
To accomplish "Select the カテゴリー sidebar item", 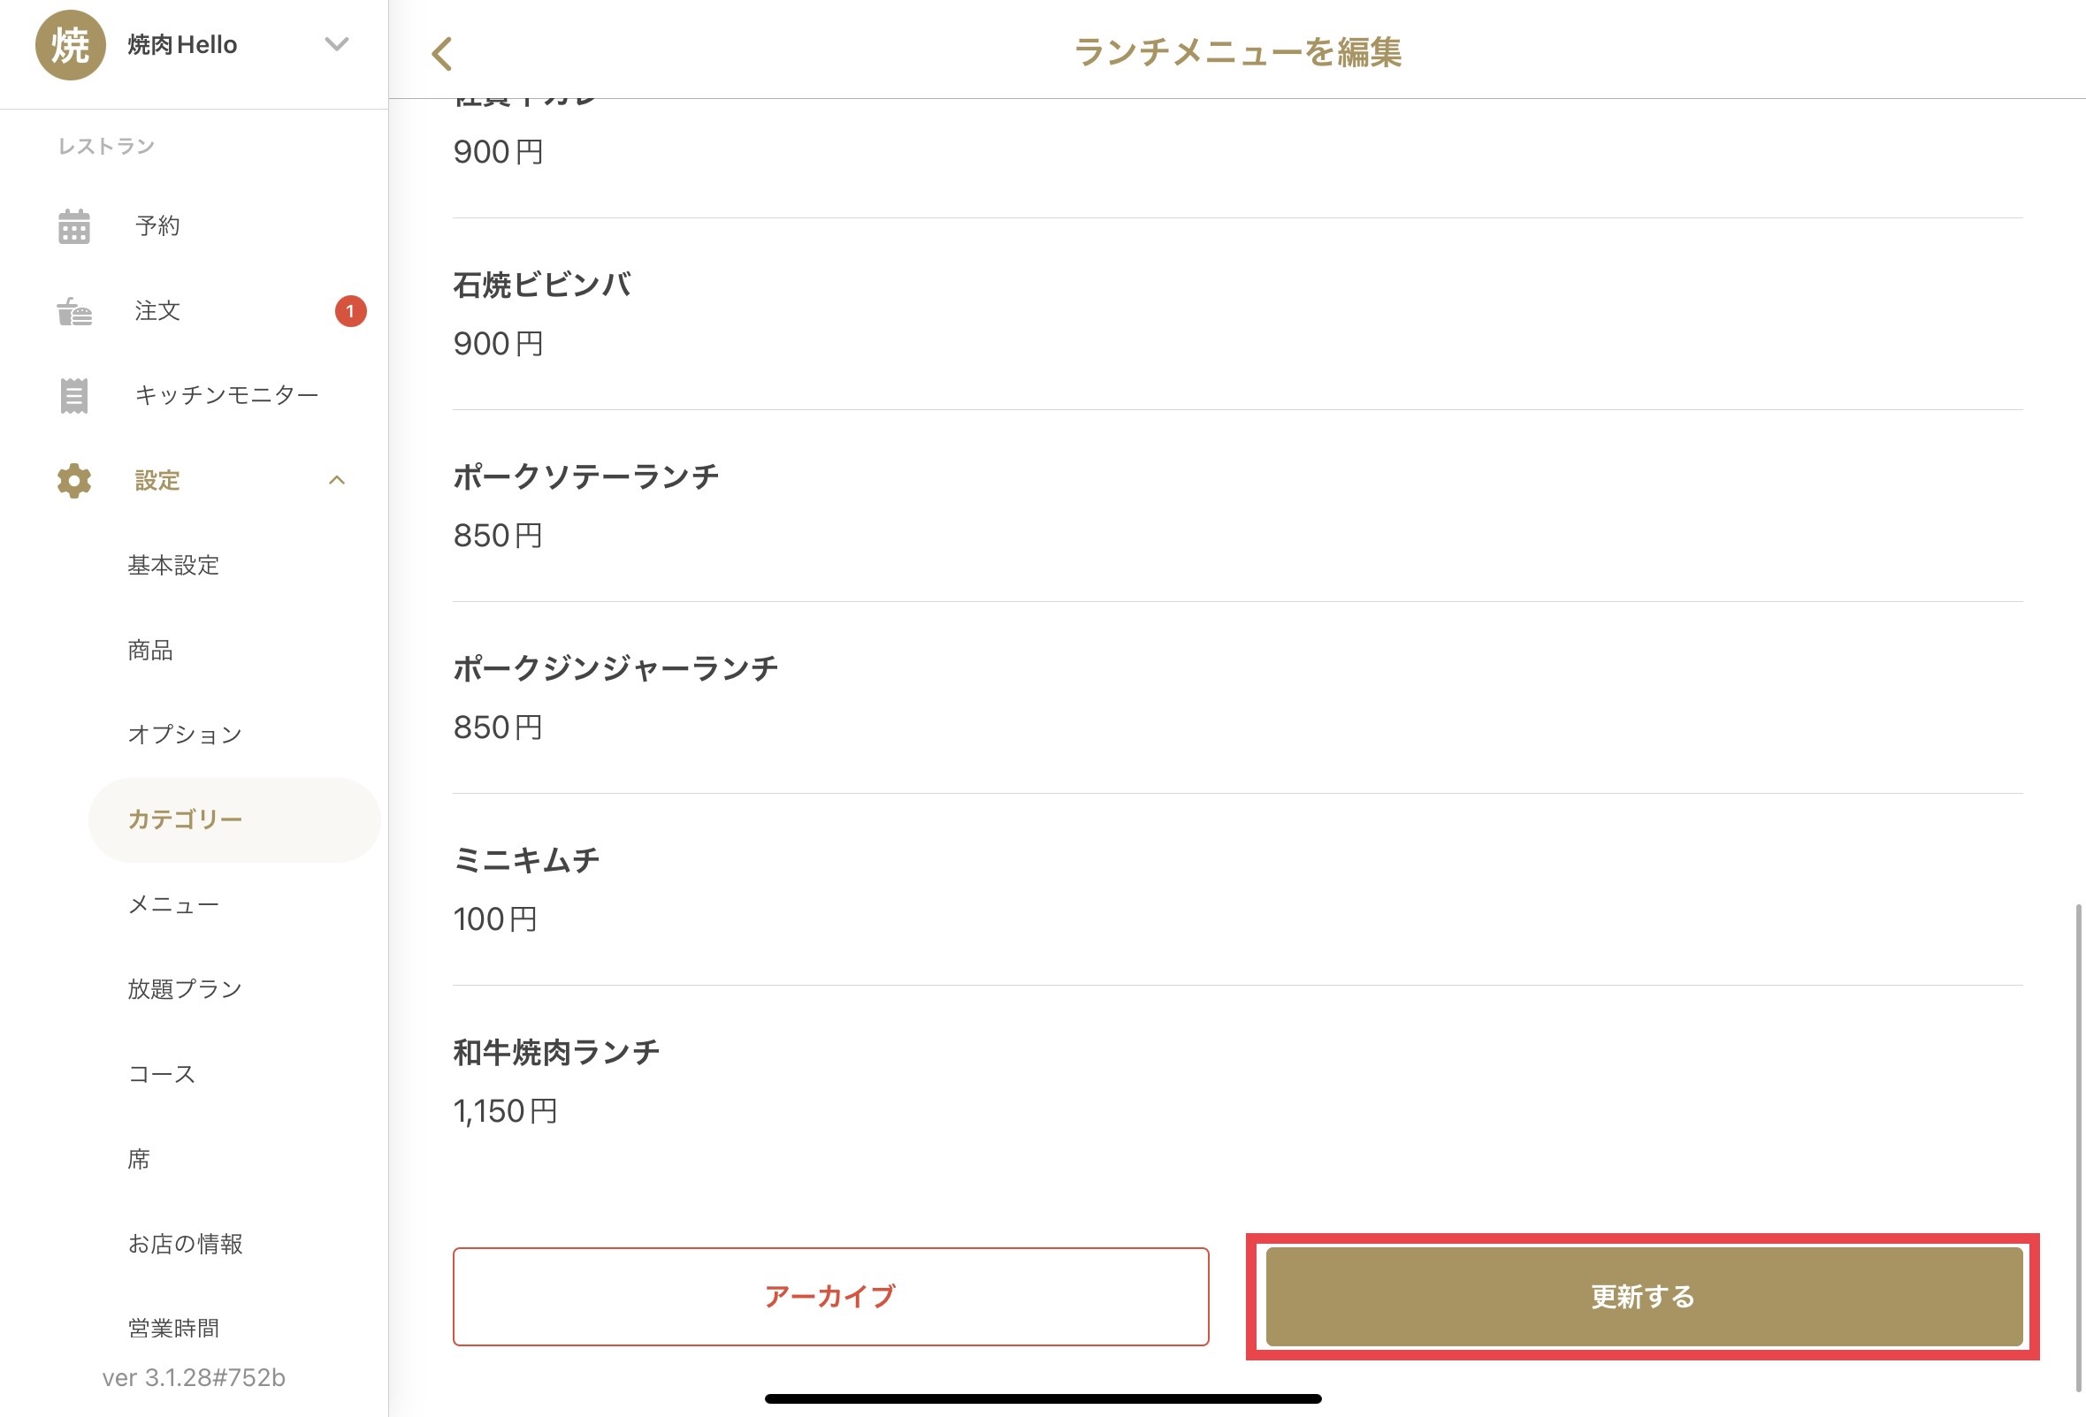I will click(234, 819).
